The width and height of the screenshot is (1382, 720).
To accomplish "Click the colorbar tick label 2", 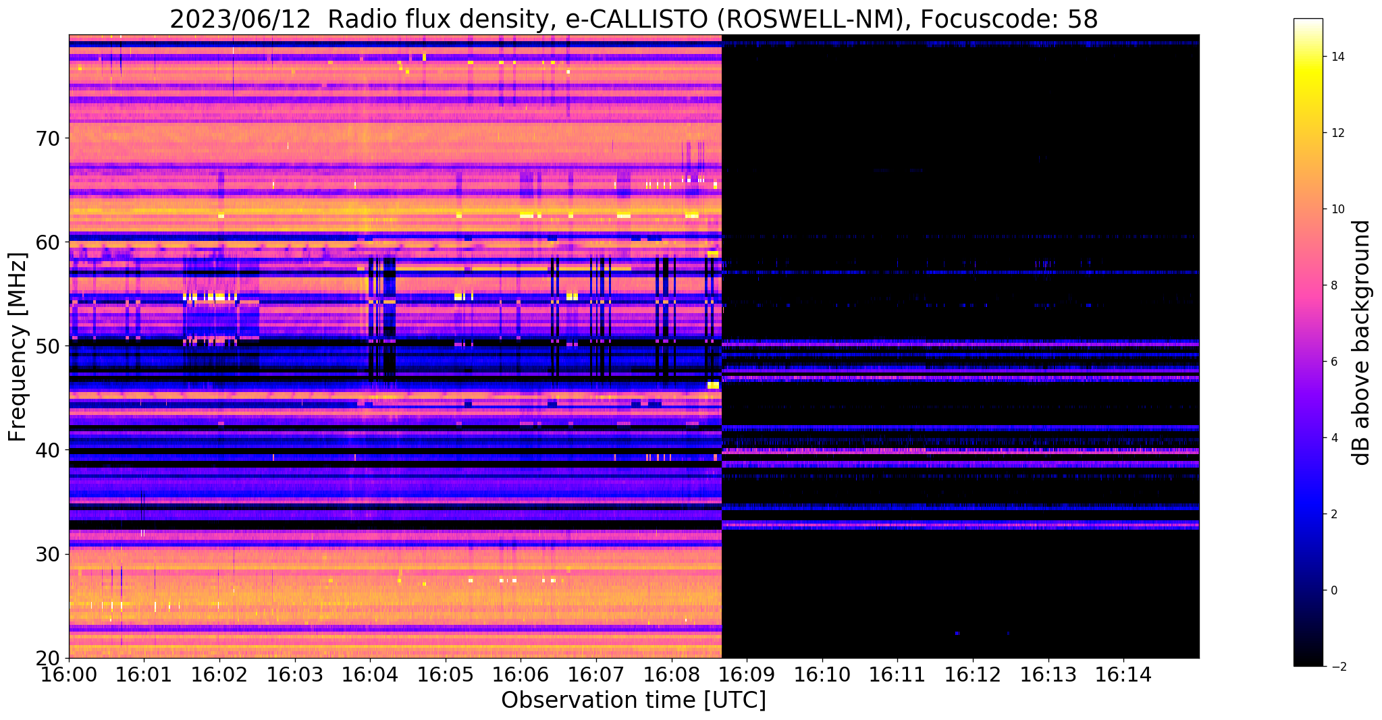I will [x=1333, y=514].
